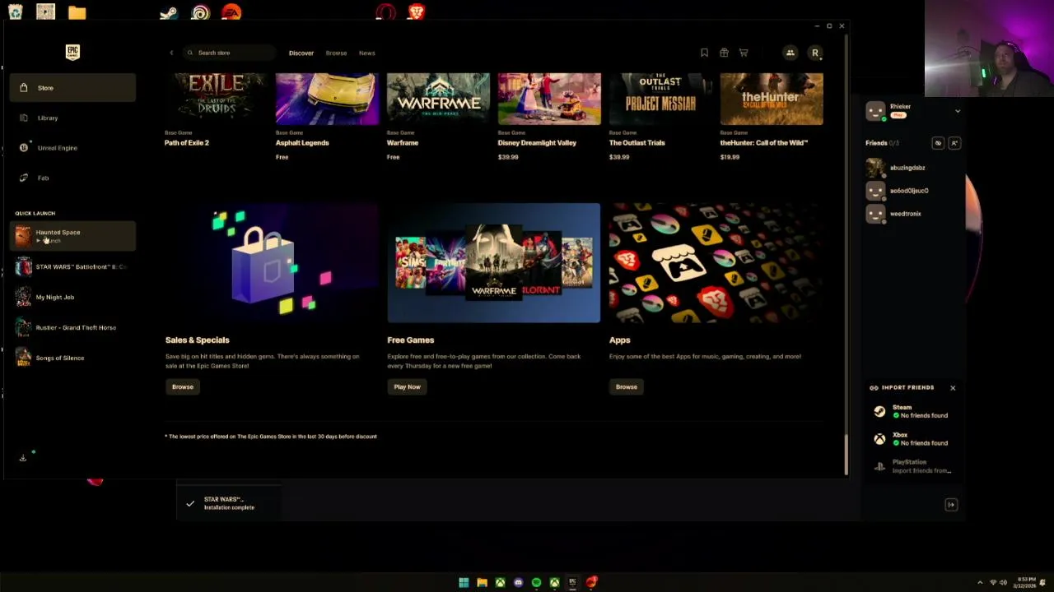The width and height of the screenshot is (1054, 592).
Task: Click the Search store field
Action: click(x=228, y=53)
